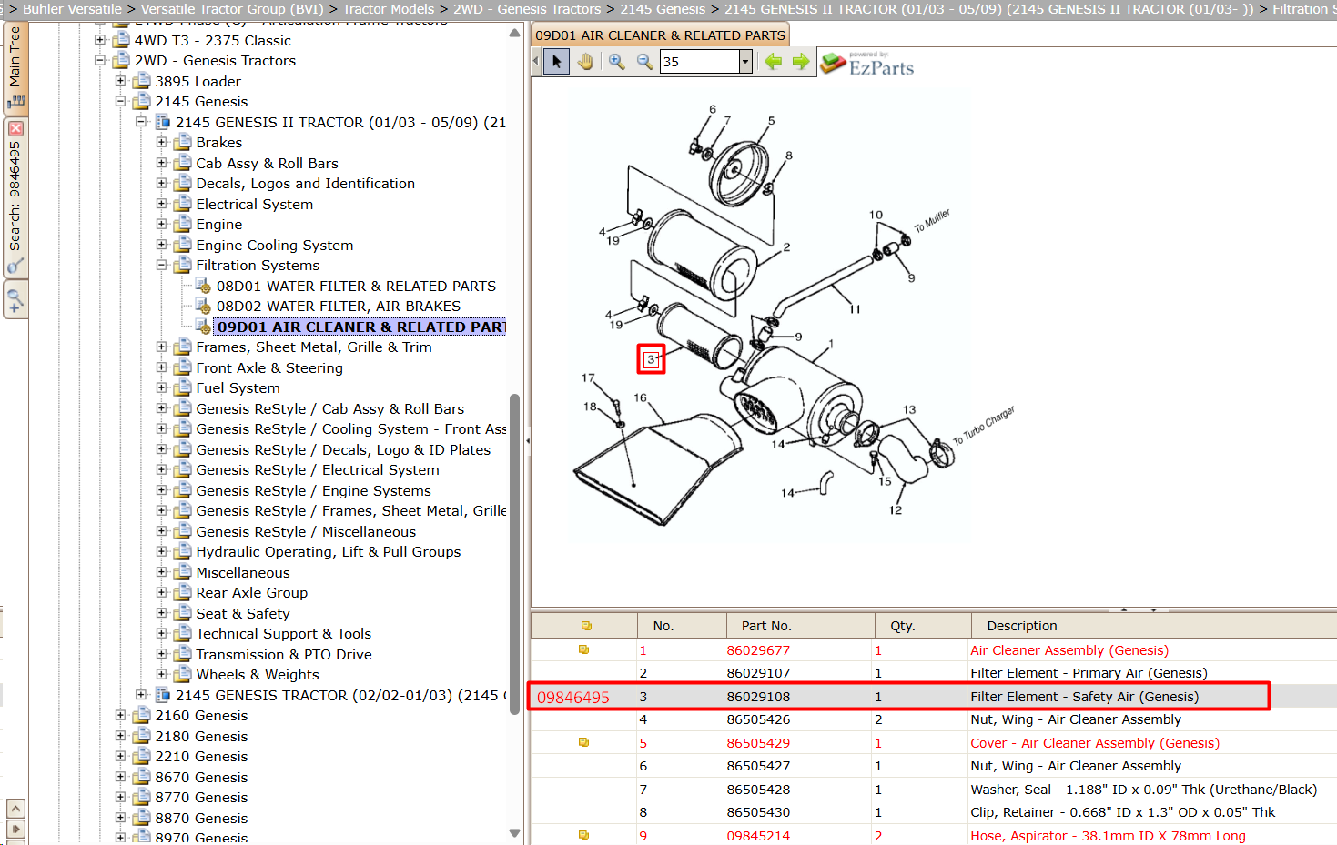Open Technical Support & Tools tree item

pos(283,633)
